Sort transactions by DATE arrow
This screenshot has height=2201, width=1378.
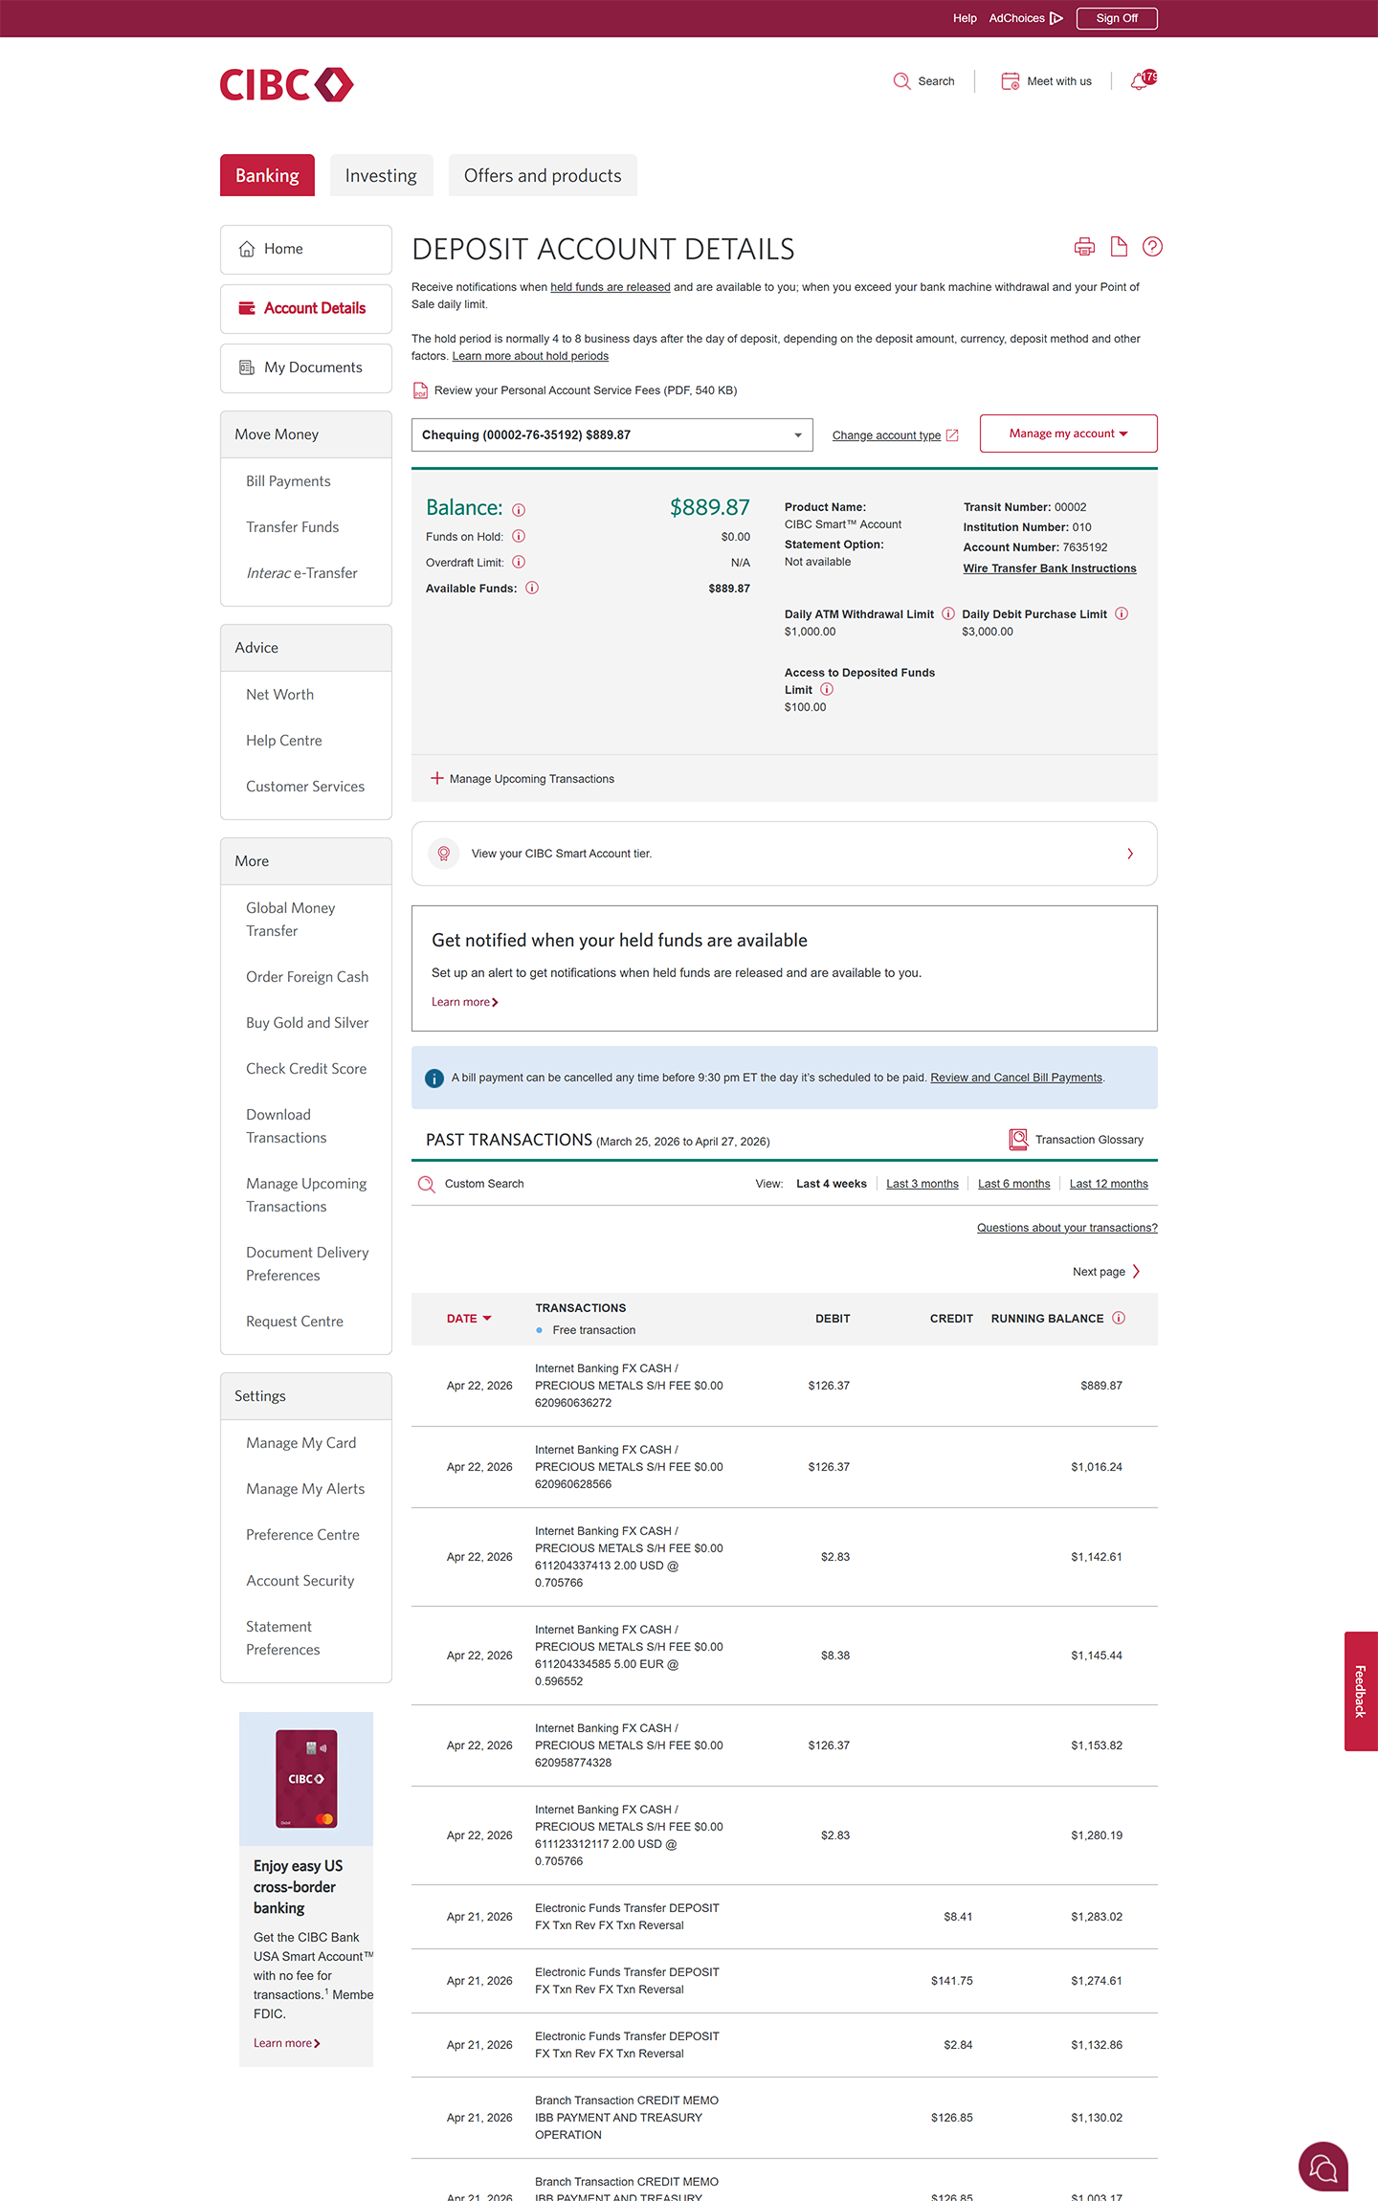487,1319
